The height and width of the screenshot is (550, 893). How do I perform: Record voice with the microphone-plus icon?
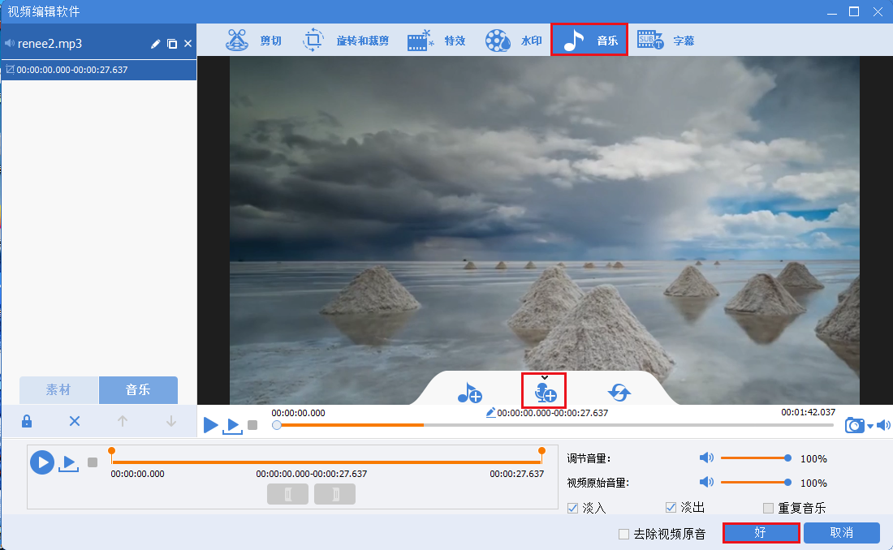coord(545,392)
